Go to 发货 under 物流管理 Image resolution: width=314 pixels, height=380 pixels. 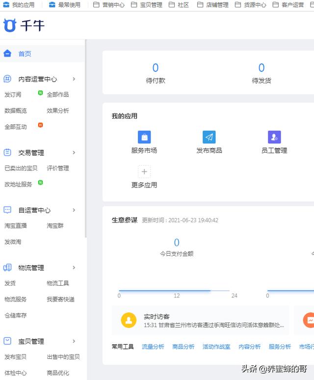tap(10, 283)
